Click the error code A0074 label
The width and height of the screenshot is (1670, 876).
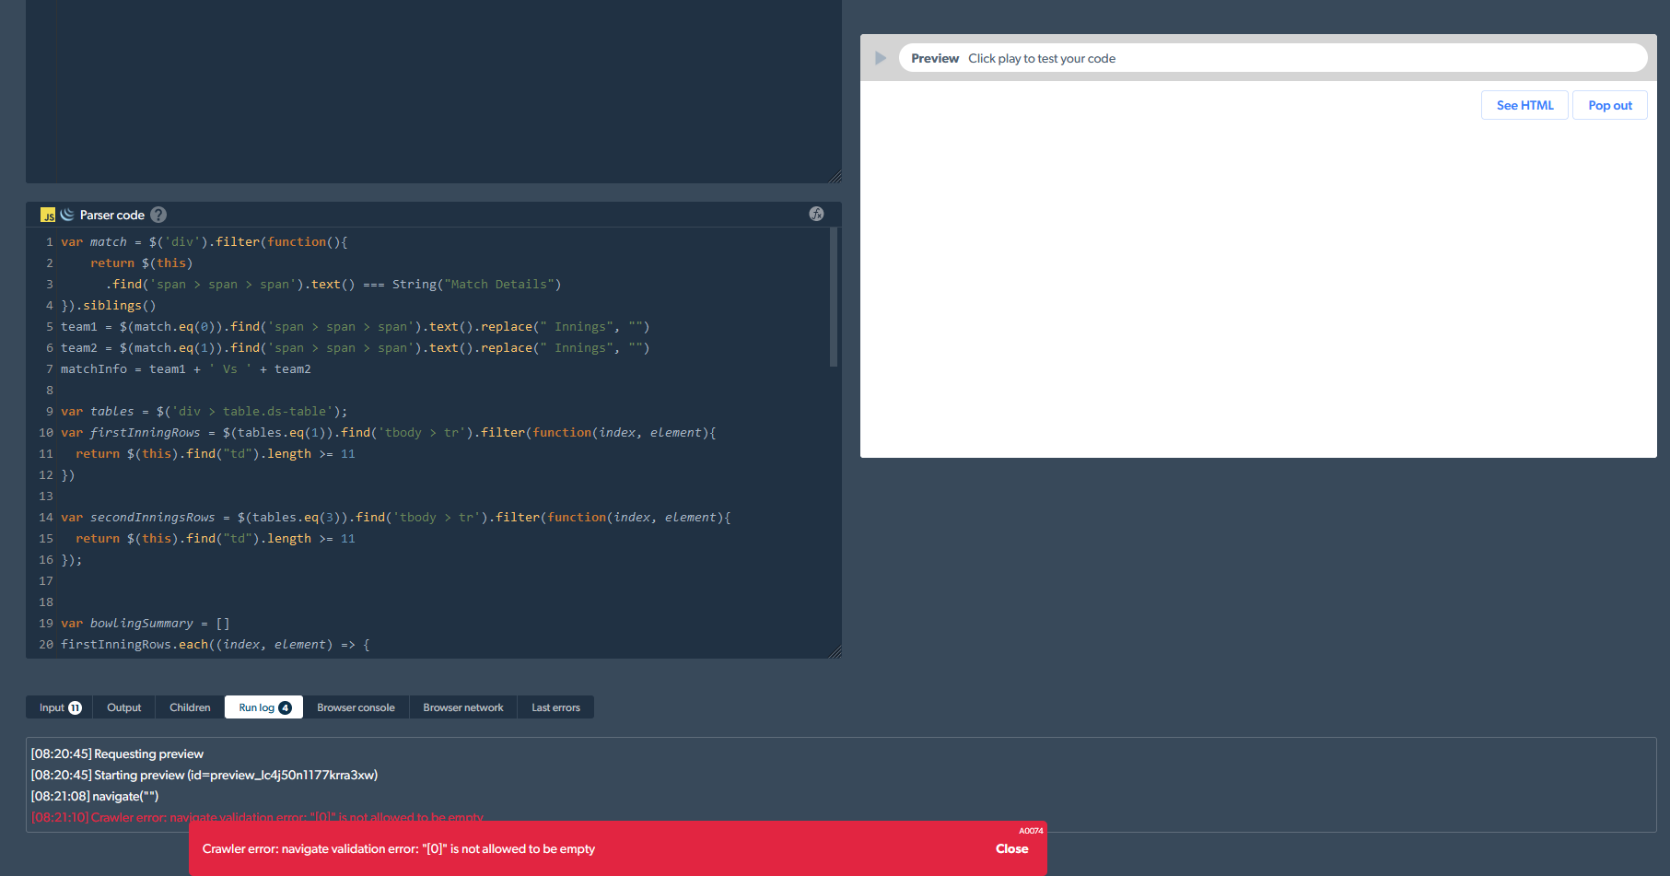pyautogui.click(x=1031, y=831)
